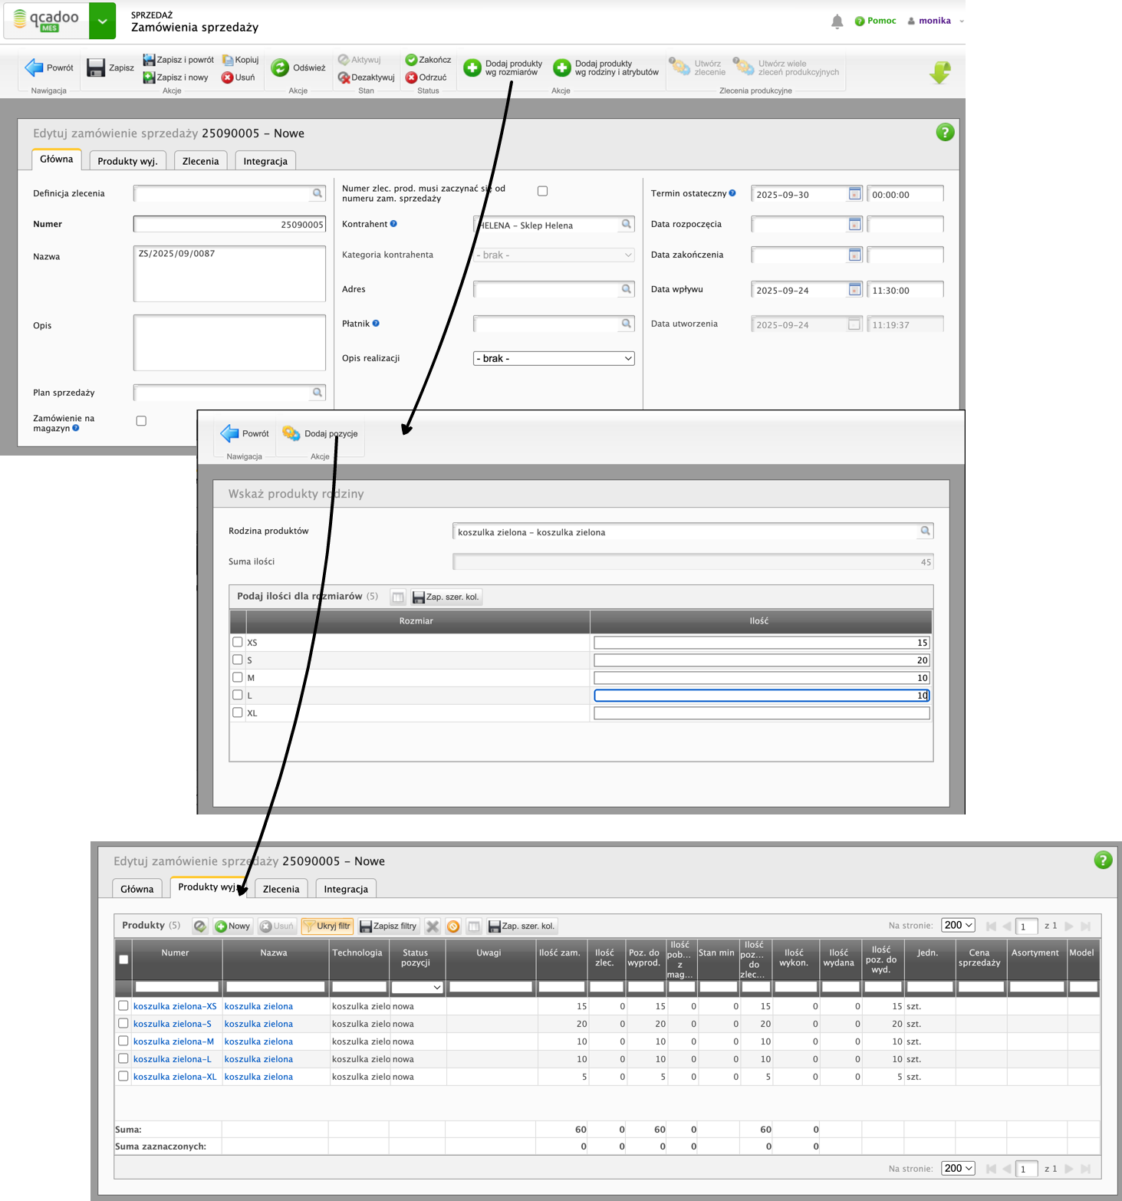1122x1201 pixels.
Task: Click green help question mark icon
Action: pyautogui.click(x=945, y=133)
